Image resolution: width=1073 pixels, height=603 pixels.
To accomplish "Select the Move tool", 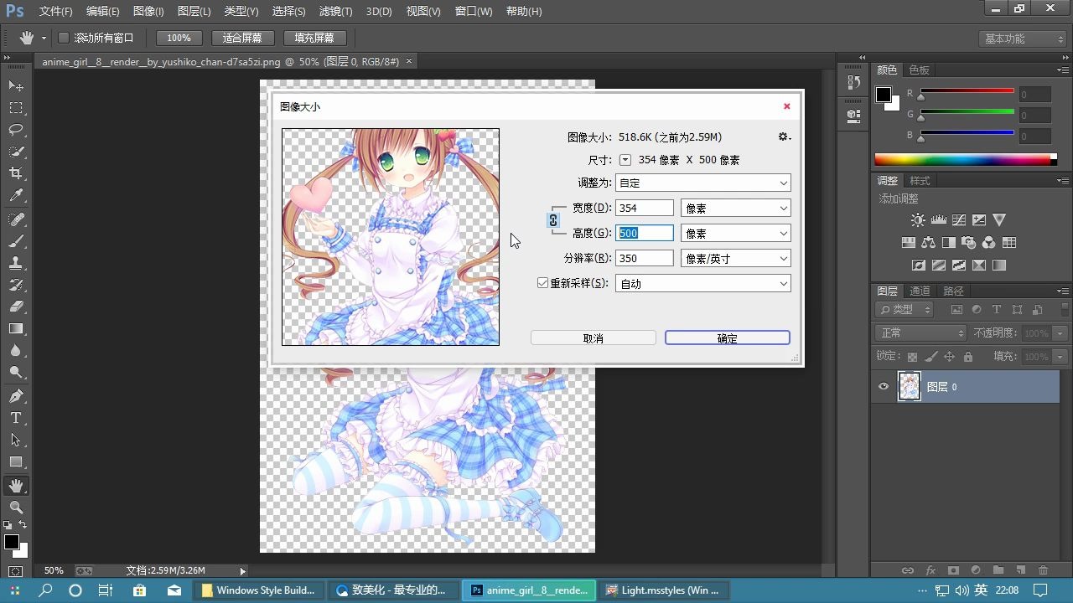I will (x=16, y=85).
